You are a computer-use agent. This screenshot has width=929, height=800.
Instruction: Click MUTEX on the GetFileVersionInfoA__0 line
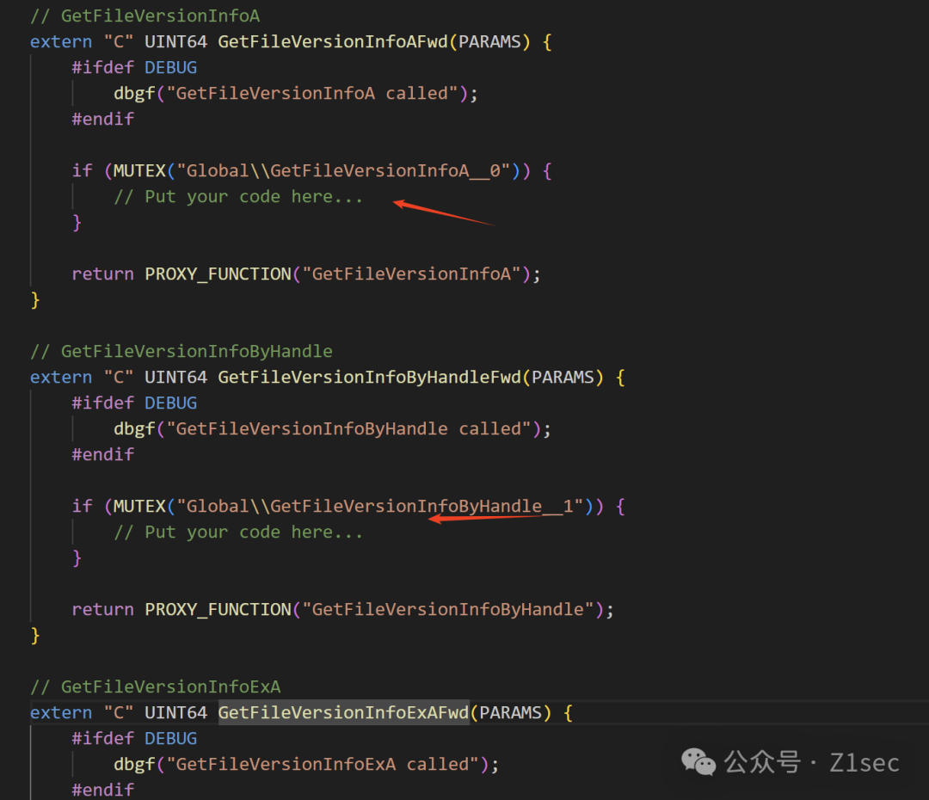tap(140, 171)
